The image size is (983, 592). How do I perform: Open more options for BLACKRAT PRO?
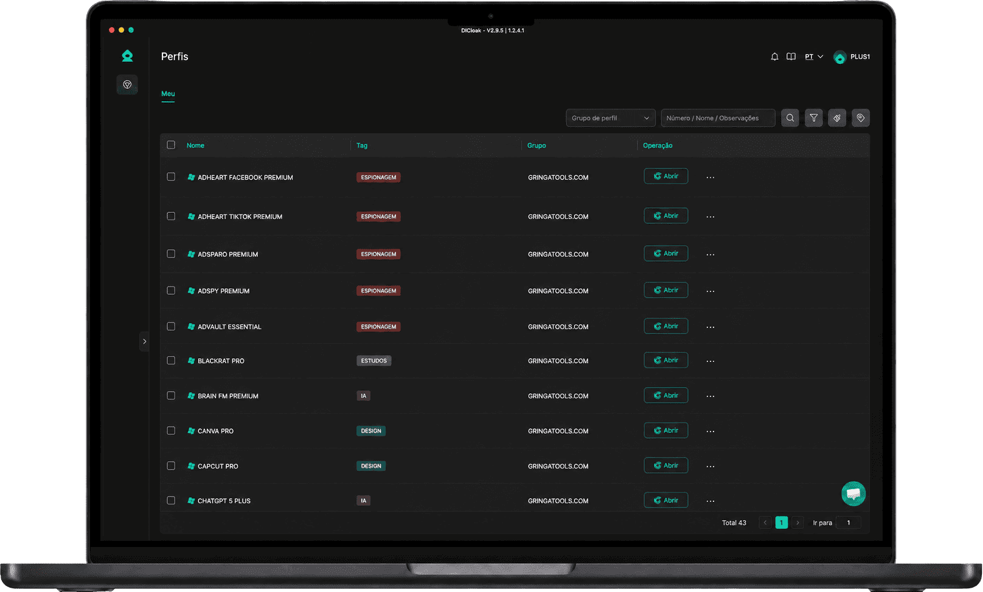pyautogui.click(x=710, y=361)
